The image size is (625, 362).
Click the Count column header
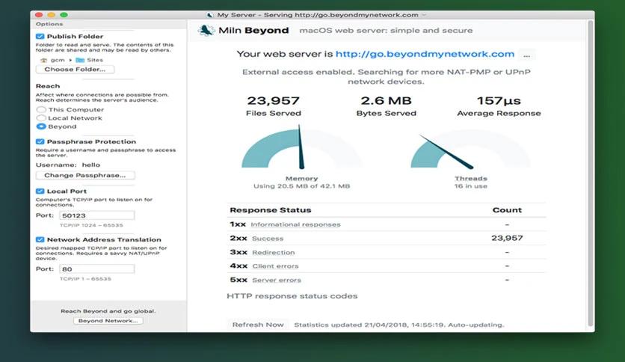click(x=507, y=210)
